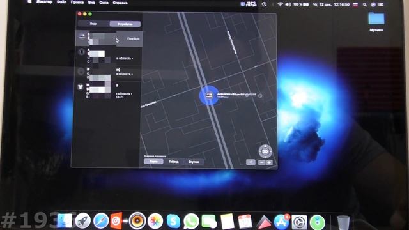The image size is (409, 230).
Task: Open the red triangle app in Dock
Action: click(263, 222)
